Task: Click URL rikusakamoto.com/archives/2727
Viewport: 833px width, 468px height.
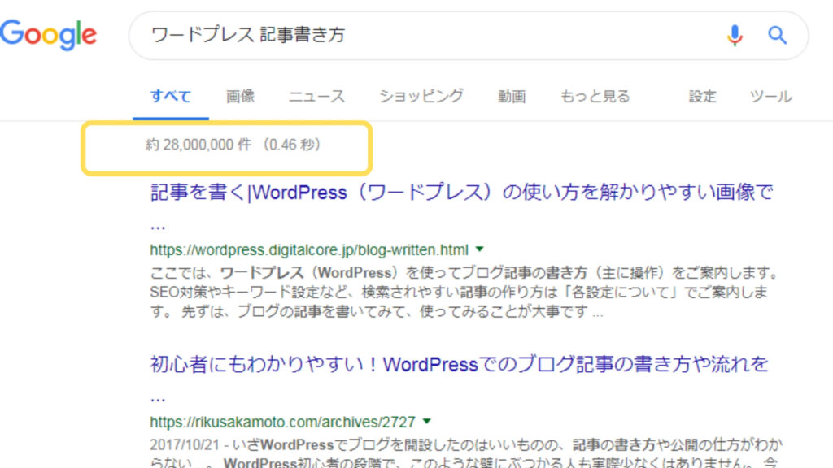Action: click(282, 422)
